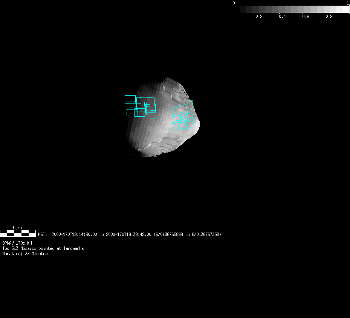Click the top edge of the asteroid

(x=166, y=80)
